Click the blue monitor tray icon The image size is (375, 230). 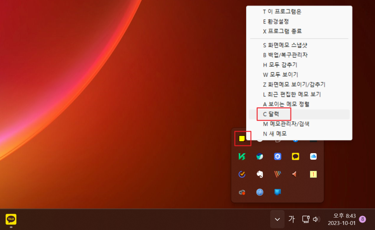click(x=278, y=192)
